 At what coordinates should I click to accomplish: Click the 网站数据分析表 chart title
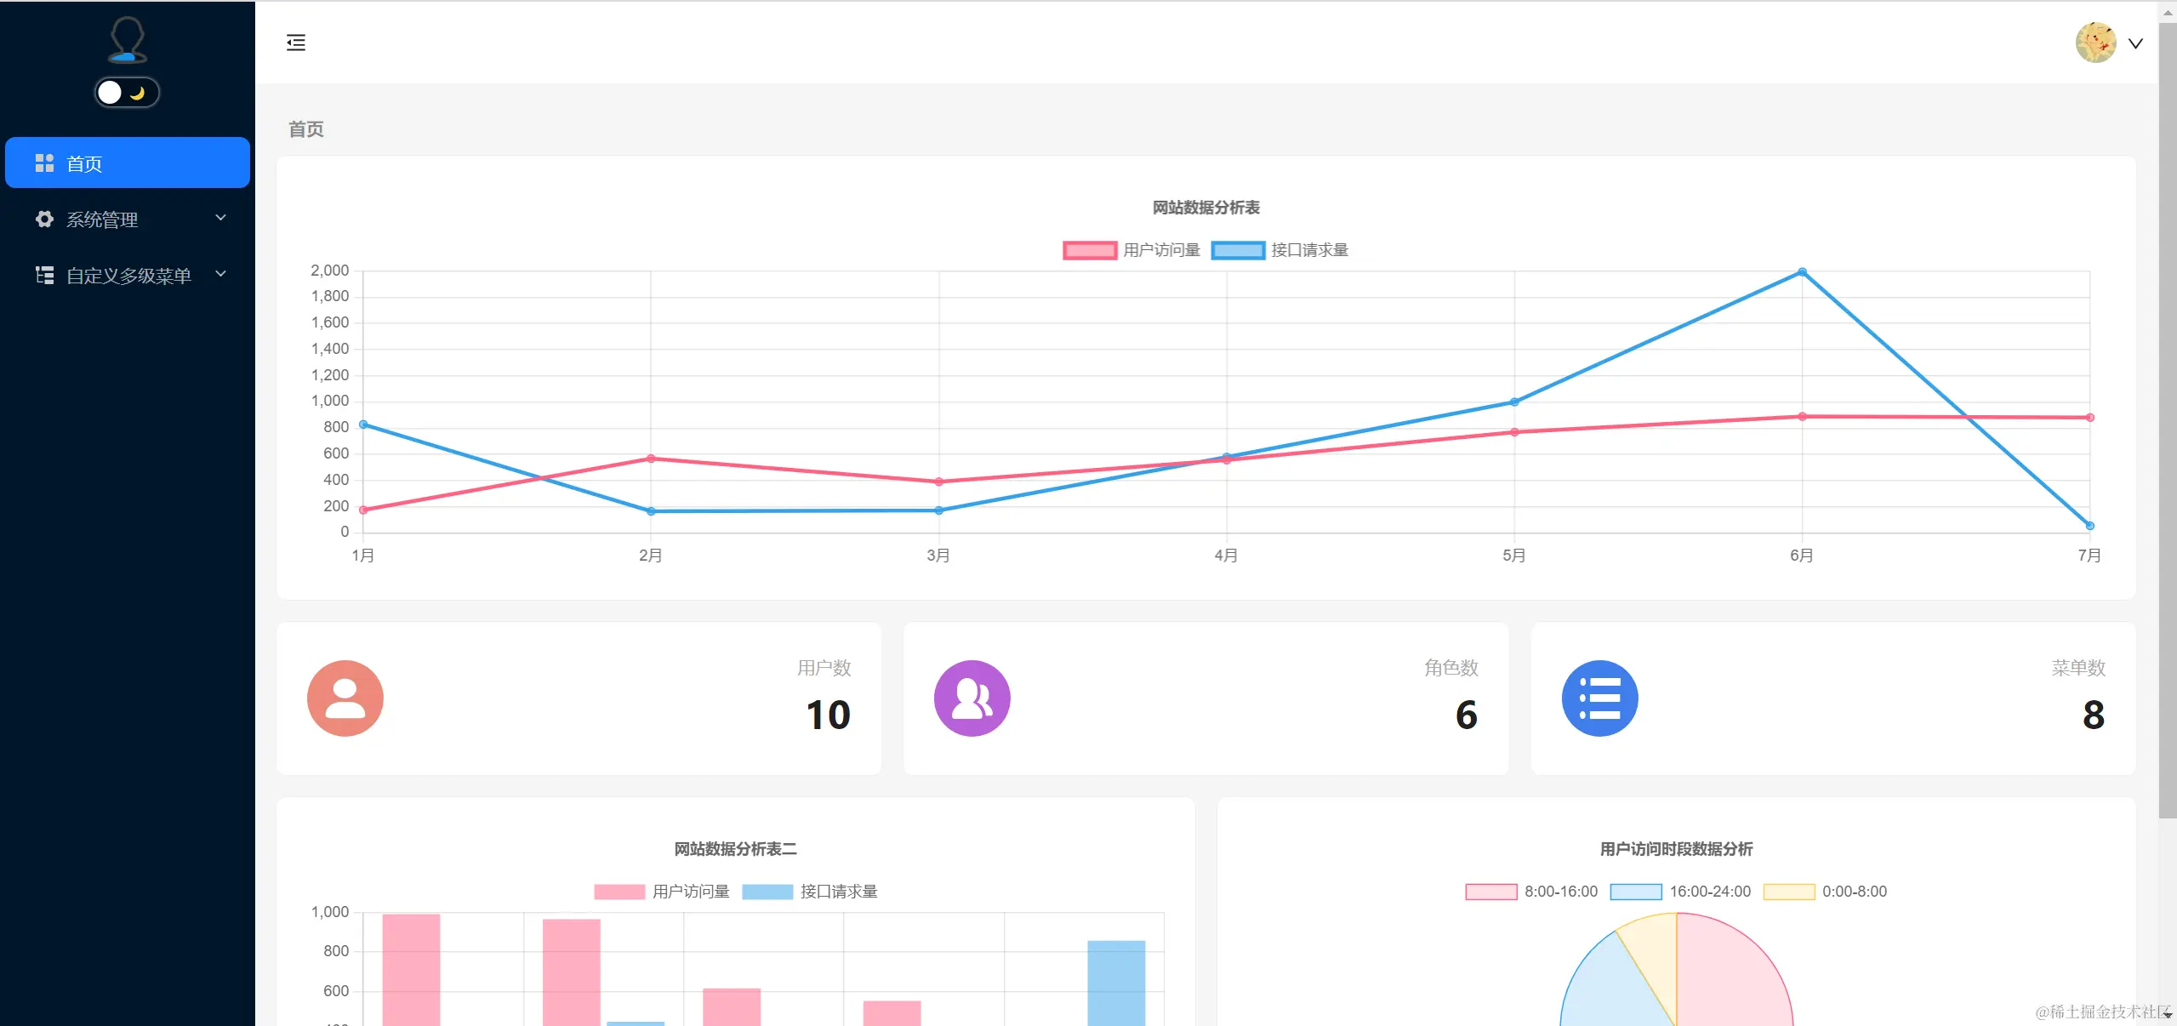[1205, 207]
